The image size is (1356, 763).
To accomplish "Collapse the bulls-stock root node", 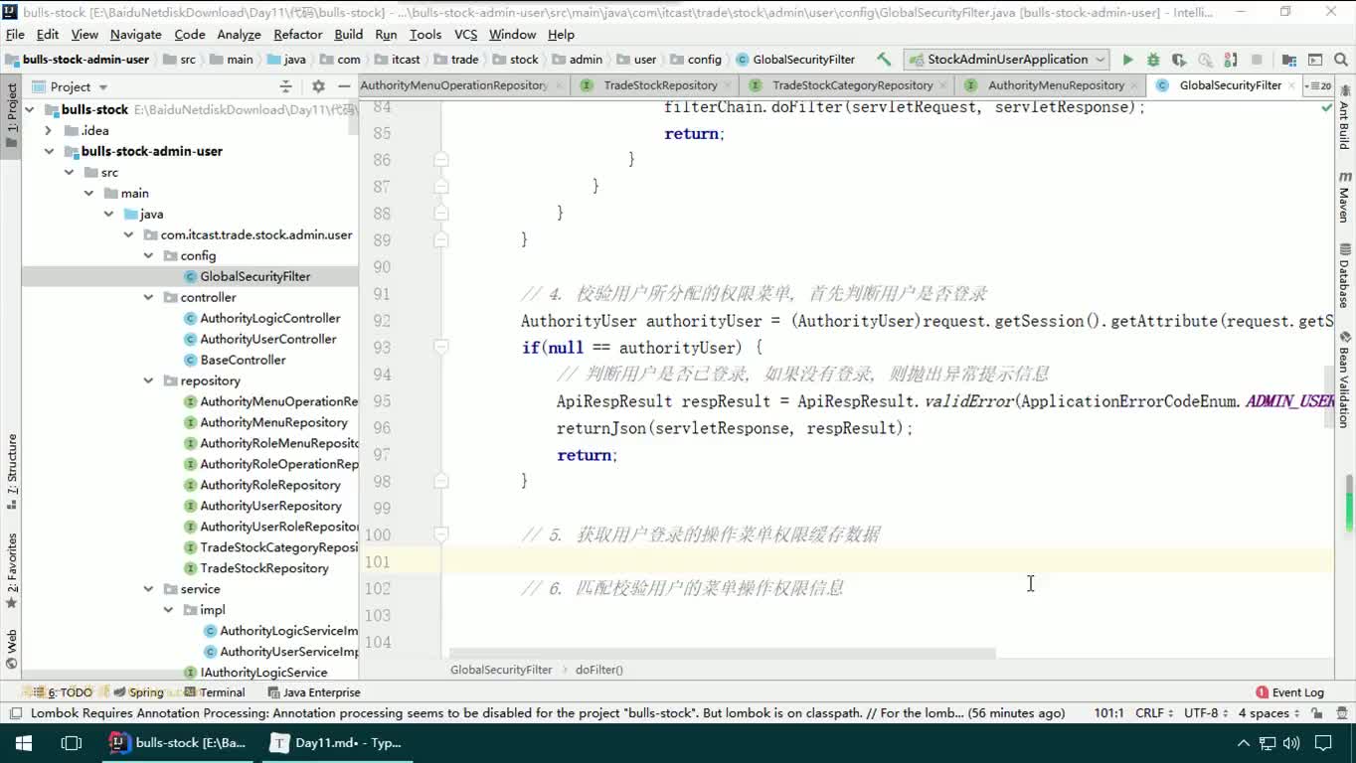I will [29, 109].
